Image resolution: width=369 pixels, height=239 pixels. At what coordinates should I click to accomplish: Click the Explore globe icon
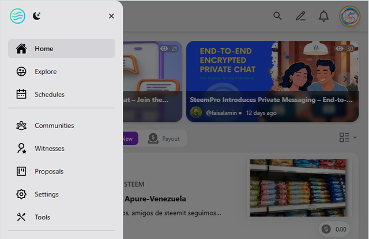click(x=21, y=72)
